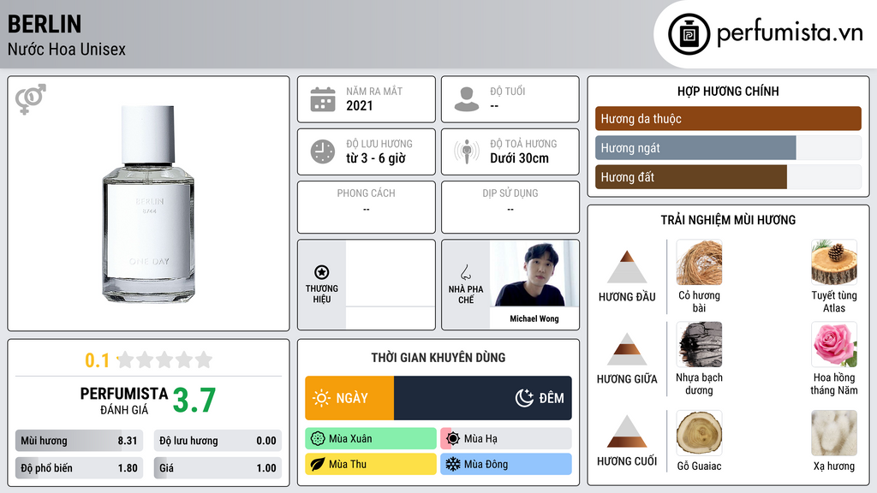Click the perfumista.vn bottle logo icon
Viewport: 877px width, 493px height.
(689, 34)
